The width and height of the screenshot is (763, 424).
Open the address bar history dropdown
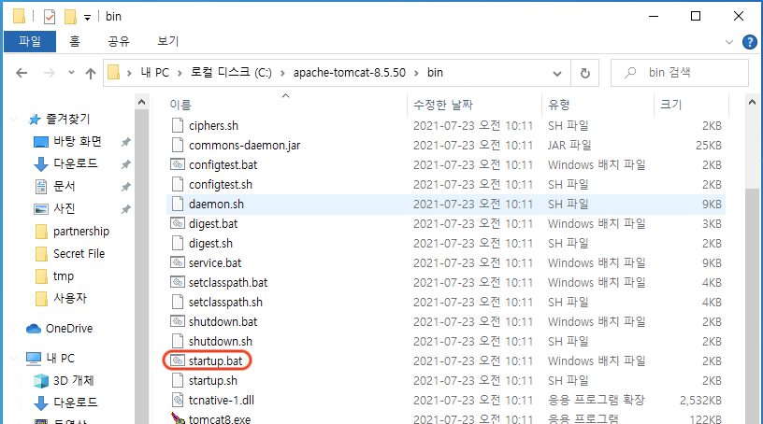click(557, 74)
